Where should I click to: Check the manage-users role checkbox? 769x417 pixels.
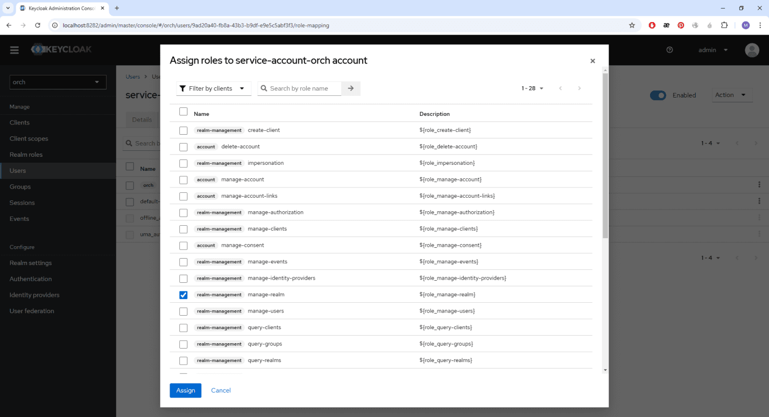pyautogui.click(x=184, y=311)
